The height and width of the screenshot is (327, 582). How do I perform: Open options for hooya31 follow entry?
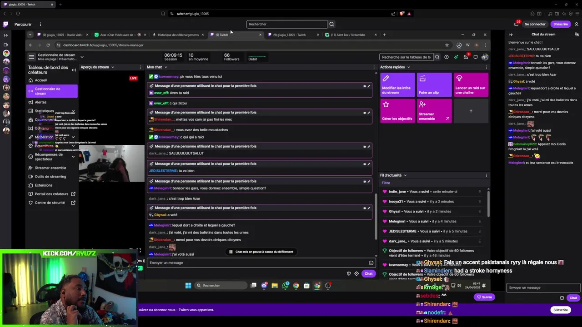point(480,202)
